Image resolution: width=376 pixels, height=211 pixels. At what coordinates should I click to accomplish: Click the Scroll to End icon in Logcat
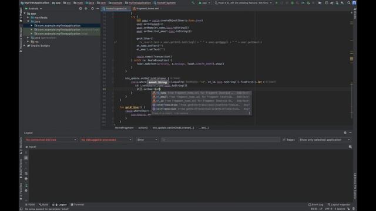[x=26, y=158]
